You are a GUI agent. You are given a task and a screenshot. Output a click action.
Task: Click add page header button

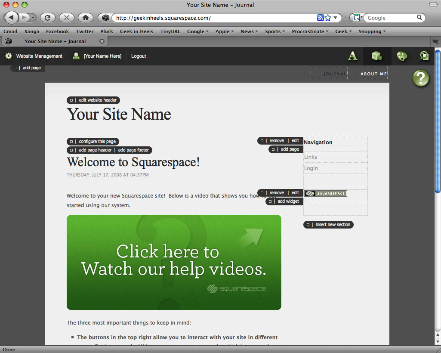click(95, 150)
